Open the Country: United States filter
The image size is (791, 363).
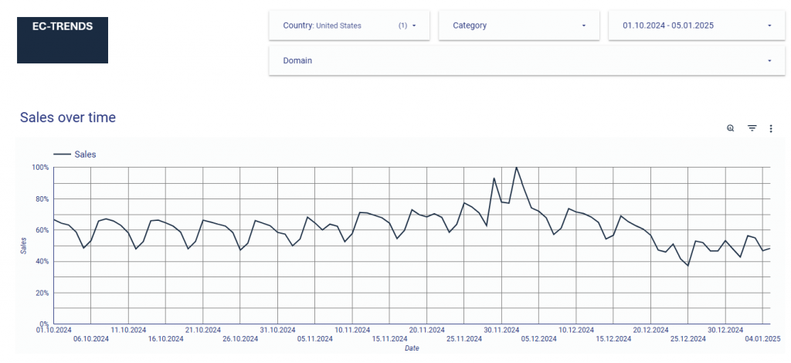(322, 25)
